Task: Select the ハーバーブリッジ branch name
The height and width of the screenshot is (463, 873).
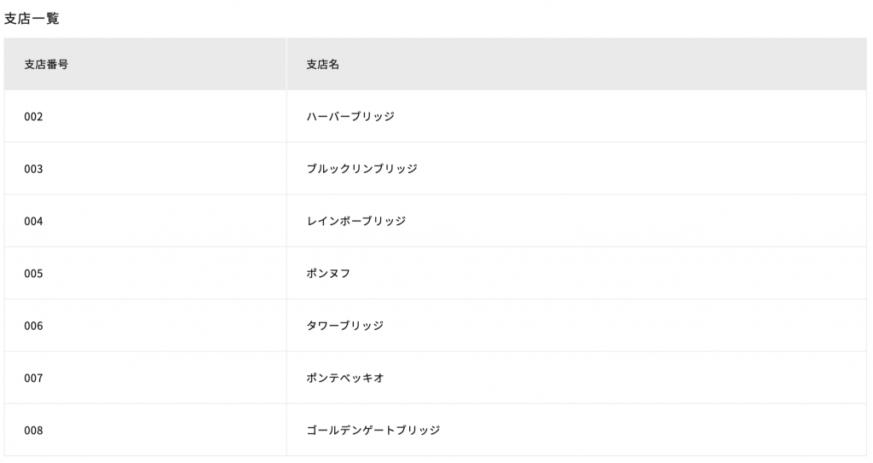Action: pos(350,117)
